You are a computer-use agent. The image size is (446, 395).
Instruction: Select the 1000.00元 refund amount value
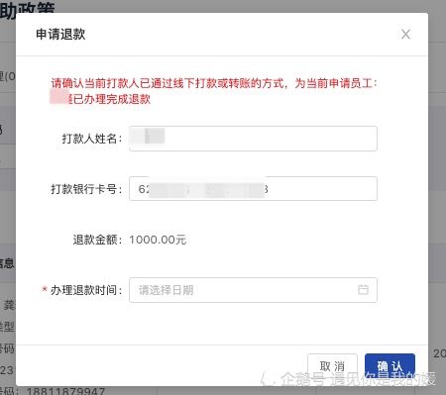(x=158, y=240)
